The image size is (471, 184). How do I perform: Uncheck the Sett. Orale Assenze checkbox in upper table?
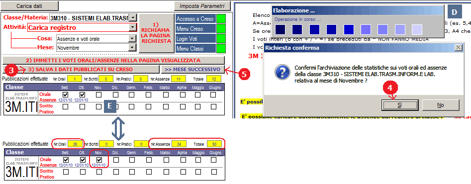click(x=66, y=94)
